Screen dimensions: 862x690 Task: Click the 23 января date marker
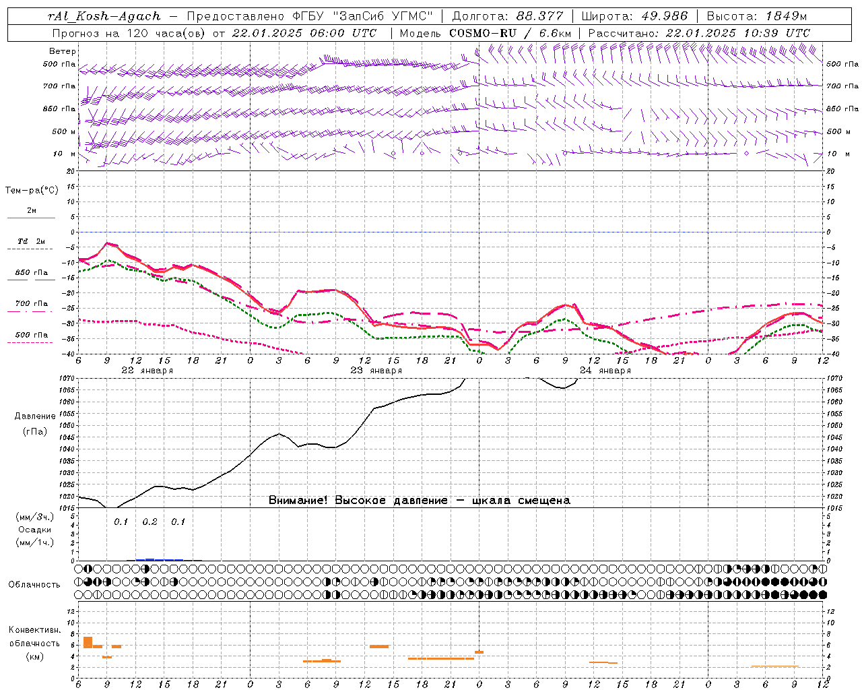[376, 371]
